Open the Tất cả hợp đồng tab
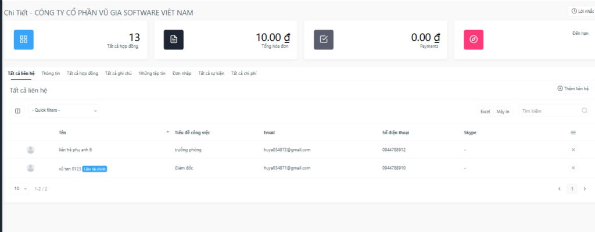 tap(83, 74)
